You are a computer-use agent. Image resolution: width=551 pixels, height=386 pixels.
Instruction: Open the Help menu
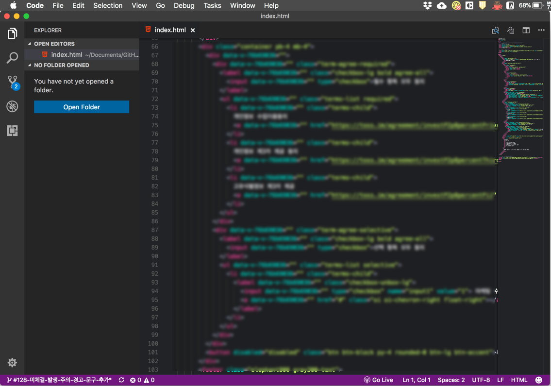pos(271,5)
